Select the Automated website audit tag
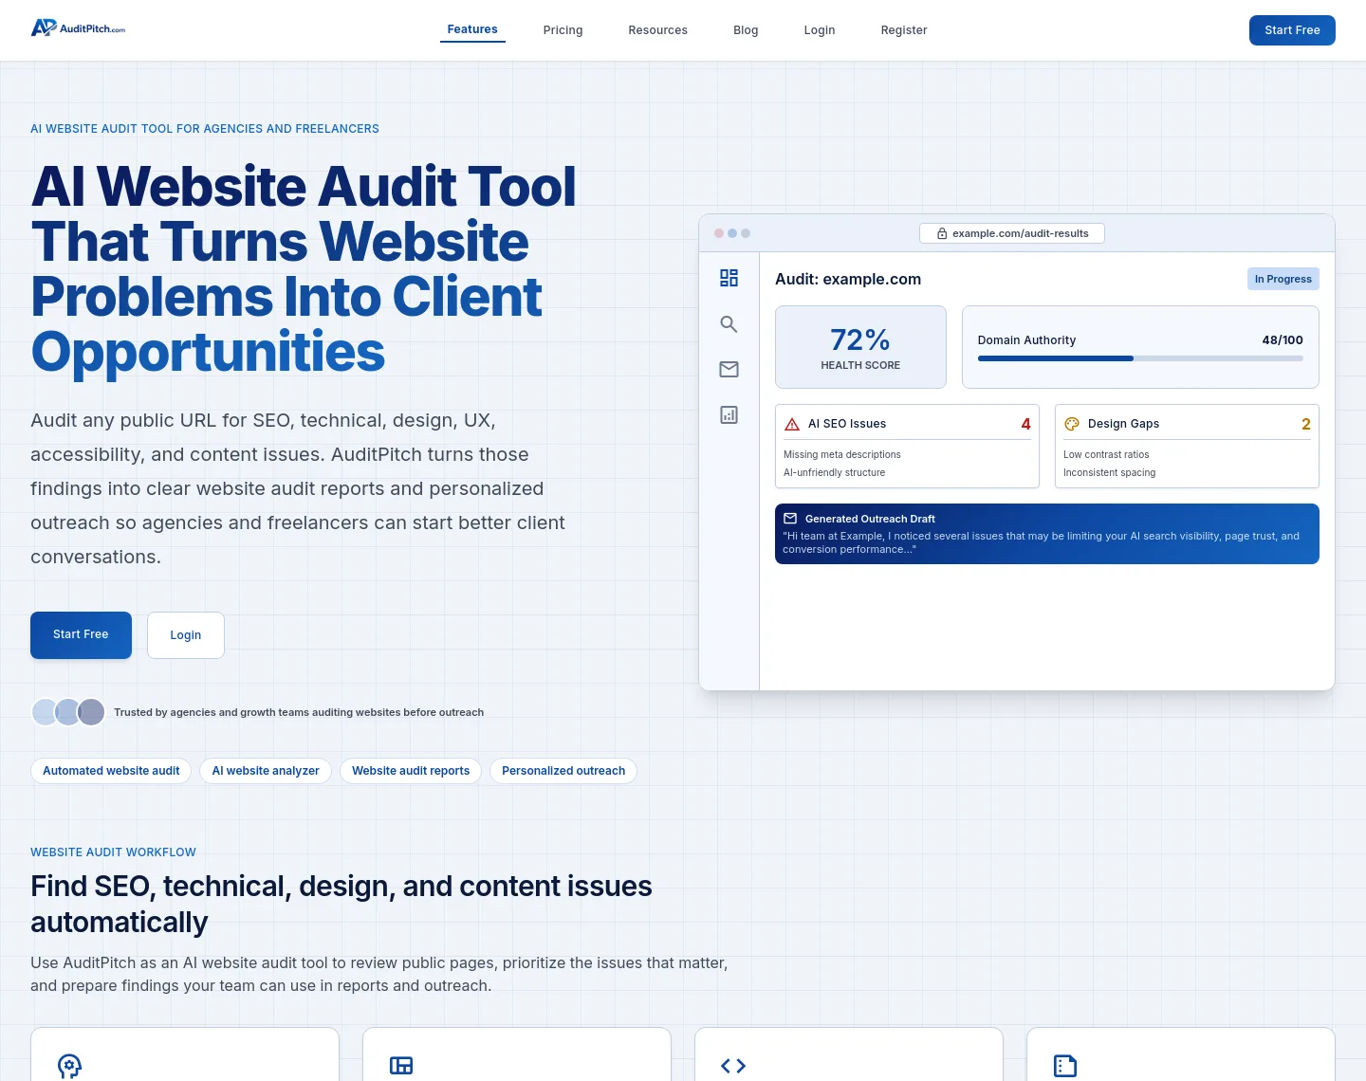Screen dimensions: 1366x1081 [111, 771]
